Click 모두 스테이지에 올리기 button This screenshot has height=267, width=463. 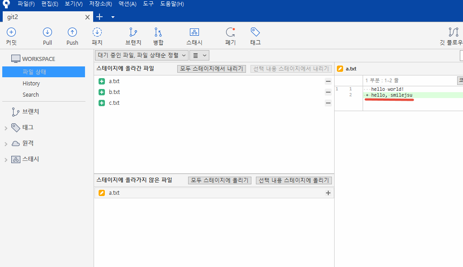tap(220, 180)
